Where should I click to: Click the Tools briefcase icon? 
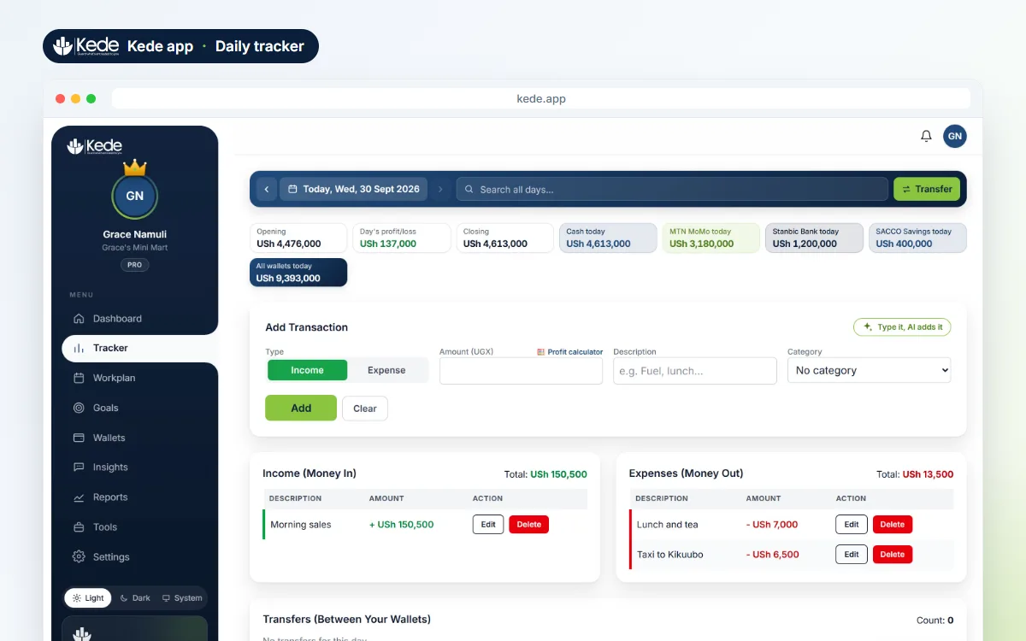pyautogui.click(x=79, y=527)
